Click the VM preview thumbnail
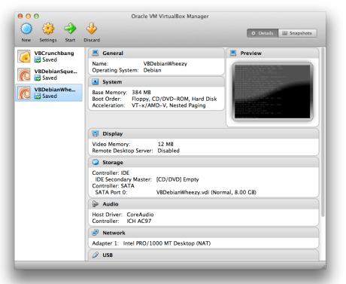 pos(272,92)
